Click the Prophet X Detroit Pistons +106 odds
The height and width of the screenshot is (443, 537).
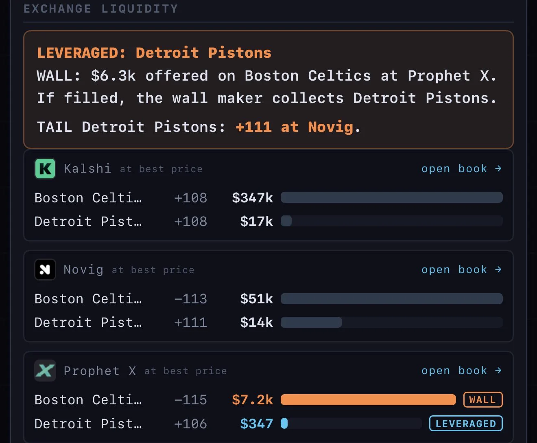click(190, 424)
